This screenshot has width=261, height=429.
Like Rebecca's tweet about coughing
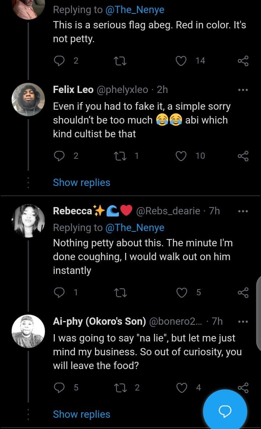click(x=181, y=292)
